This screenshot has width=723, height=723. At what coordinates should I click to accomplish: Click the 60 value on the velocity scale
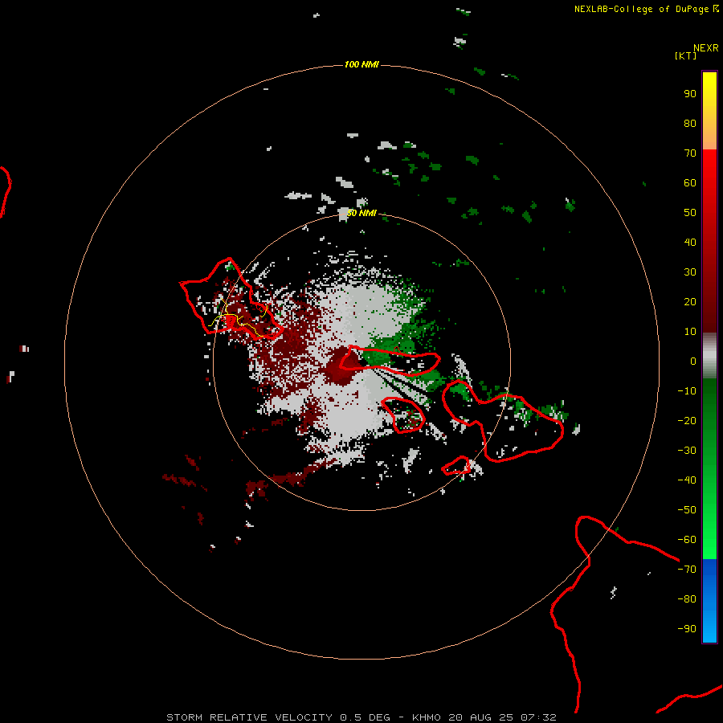[690, 183]
